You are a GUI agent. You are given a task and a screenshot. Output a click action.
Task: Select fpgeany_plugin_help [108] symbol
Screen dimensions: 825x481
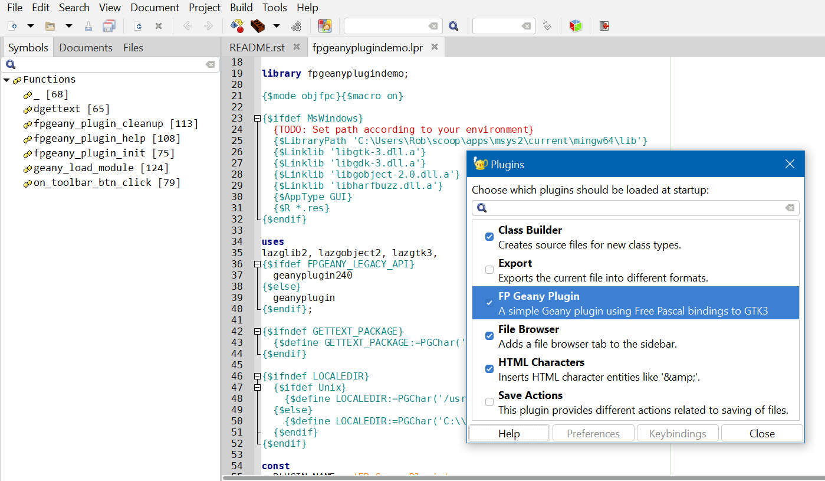point(107,138)
